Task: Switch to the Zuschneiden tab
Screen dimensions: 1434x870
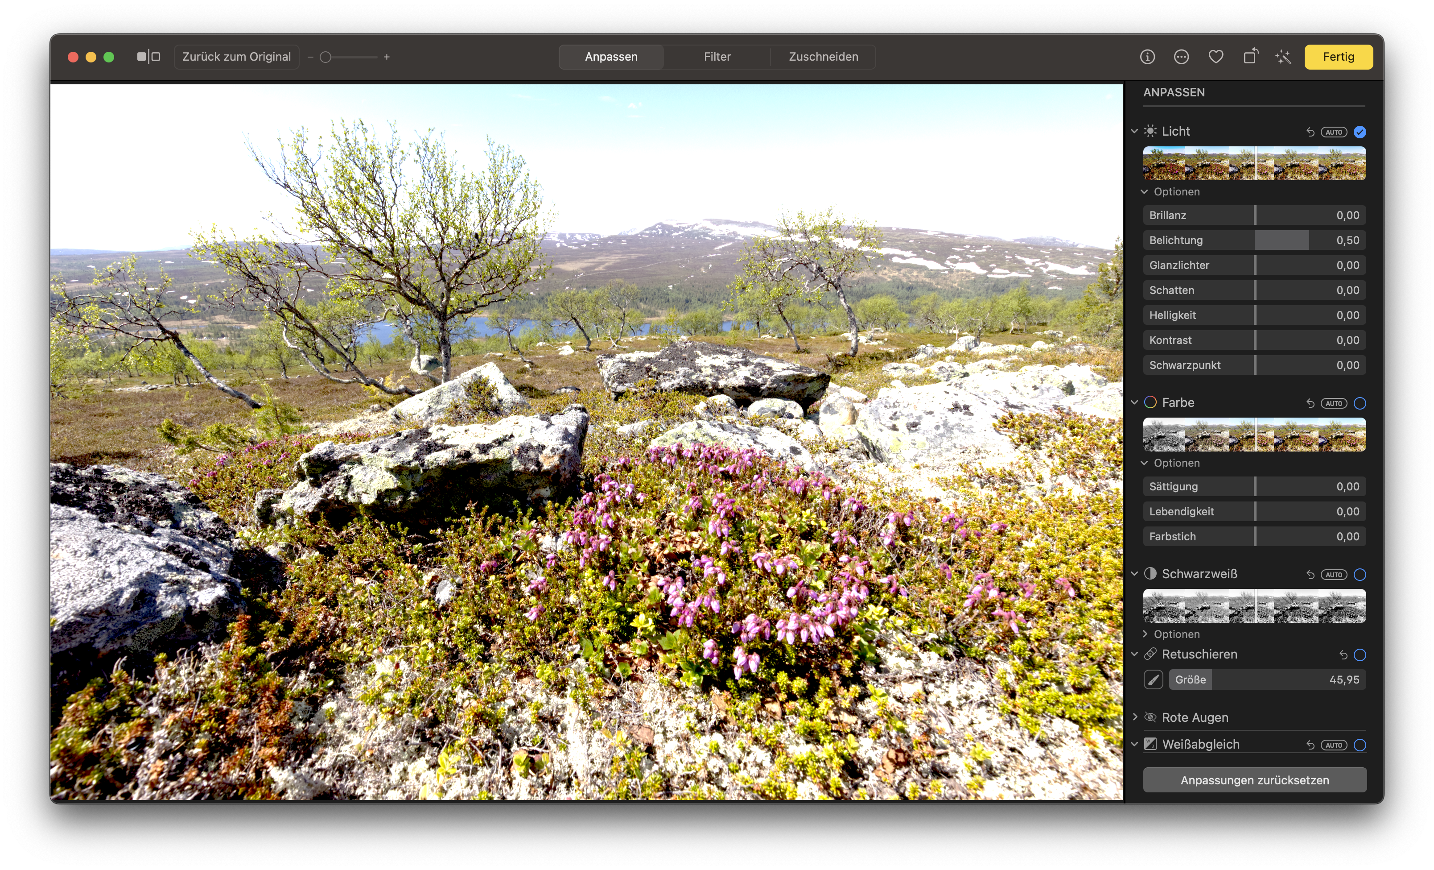Action: [x=823, y=57]
